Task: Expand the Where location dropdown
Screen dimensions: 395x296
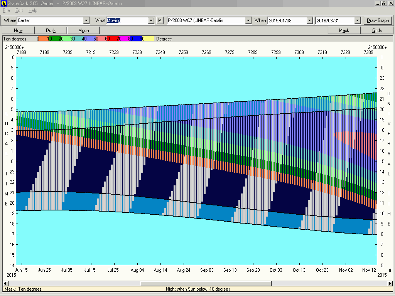Action: [x=86, y=20]
